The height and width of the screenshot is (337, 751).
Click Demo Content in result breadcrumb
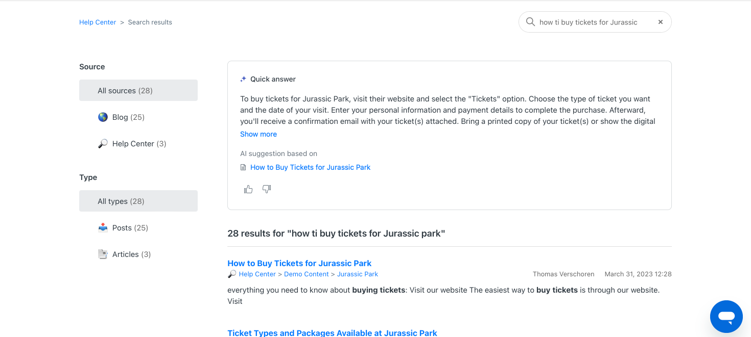pyautogui.click(x=307, y=274)
